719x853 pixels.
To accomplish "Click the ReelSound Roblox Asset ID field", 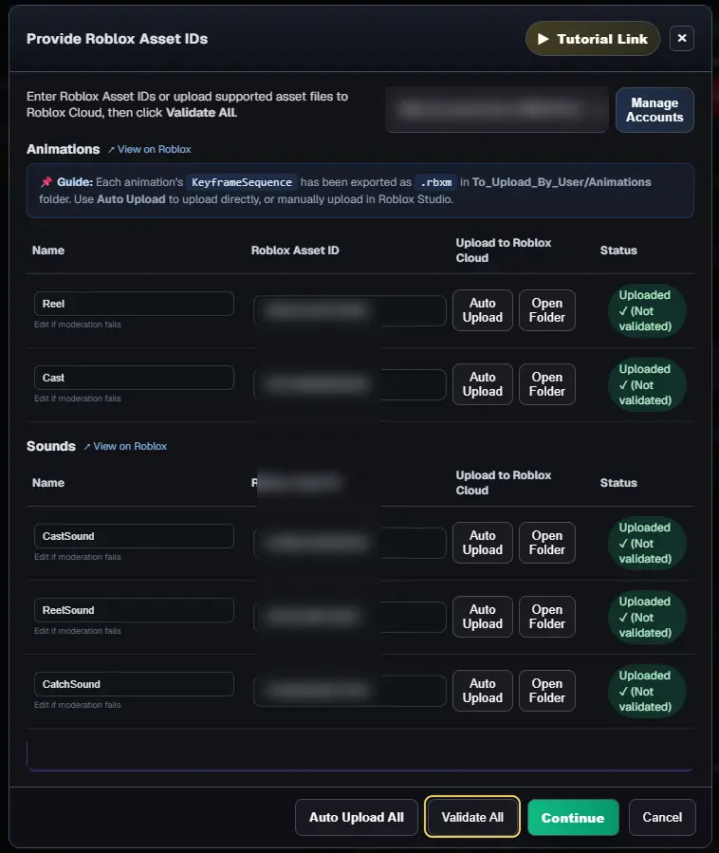I will (x=350, y=617).
